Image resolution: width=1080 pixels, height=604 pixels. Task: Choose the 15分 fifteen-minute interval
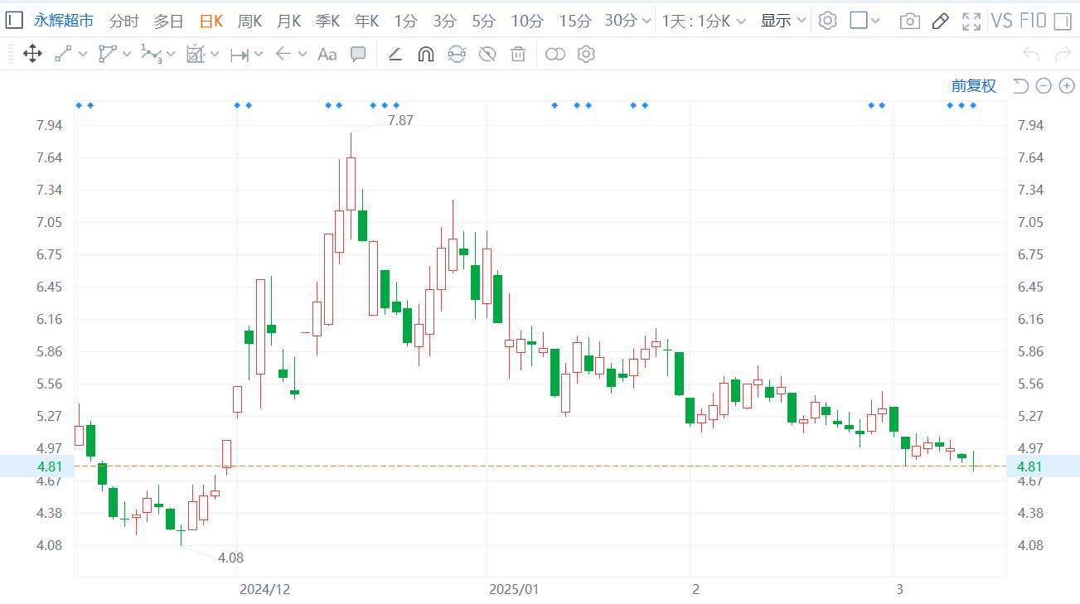(x=575, y=21)
